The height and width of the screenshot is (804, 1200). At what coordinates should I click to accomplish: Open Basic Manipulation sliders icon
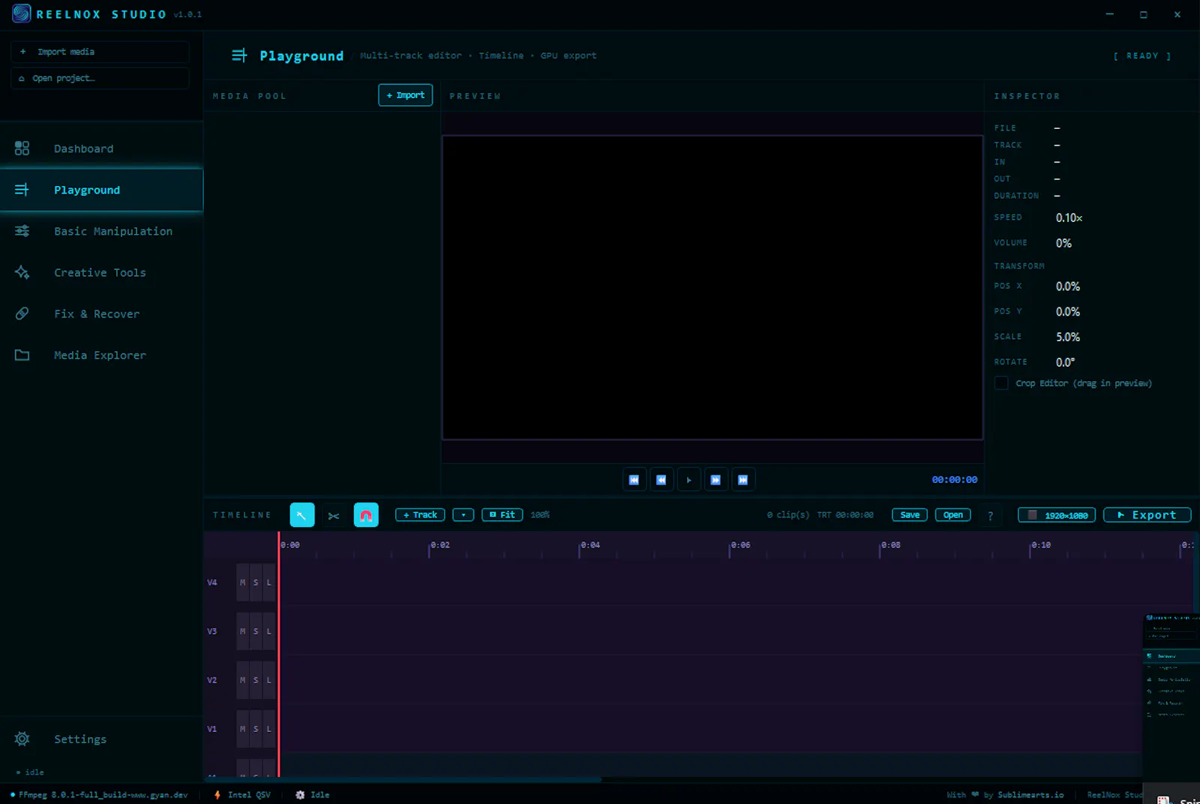point(22,231)
